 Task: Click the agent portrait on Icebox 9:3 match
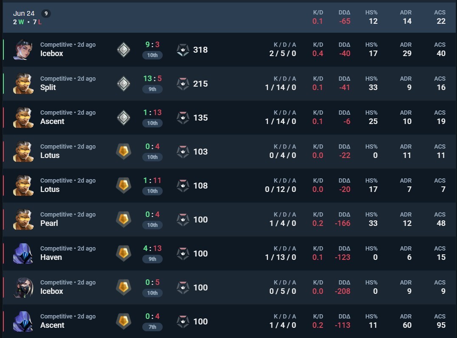(x=23, y=50)
